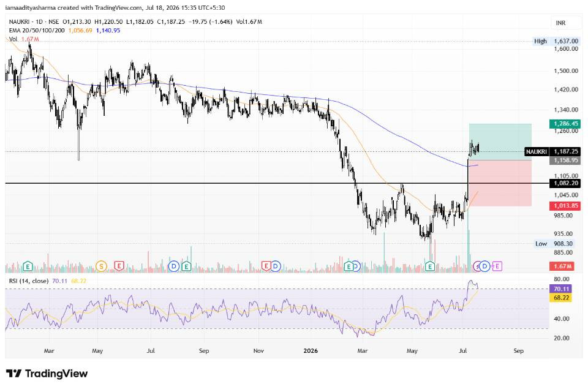
Task: Select the RSI (14, close) legend
Action: (29, 281)
